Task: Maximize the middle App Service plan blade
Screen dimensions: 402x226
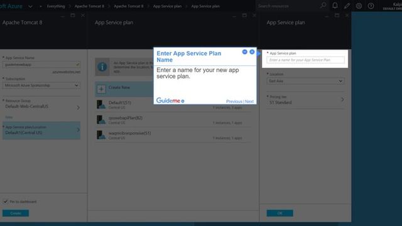Action: (x=244, y=16)
